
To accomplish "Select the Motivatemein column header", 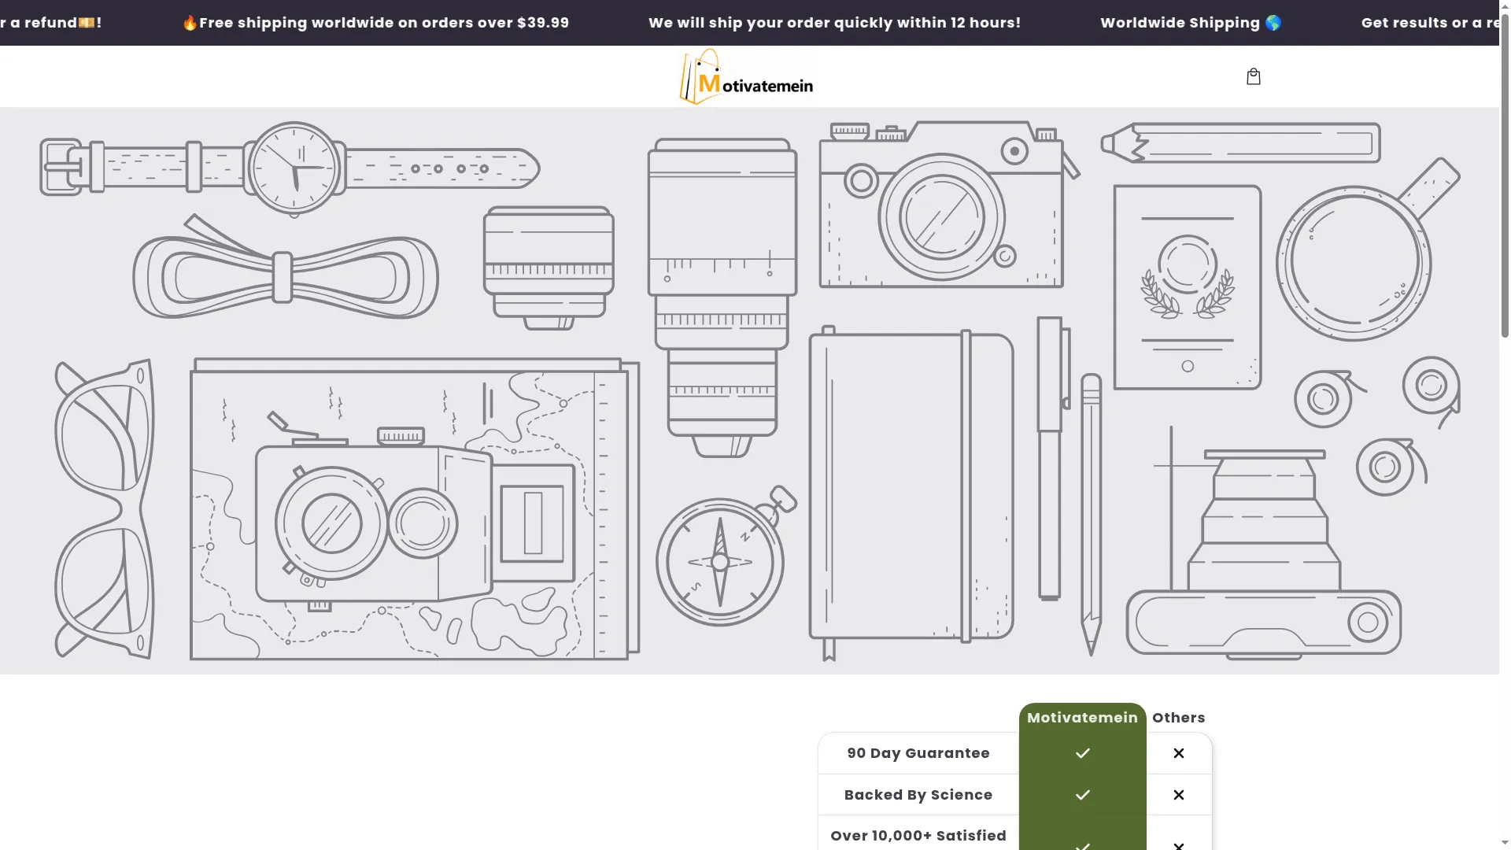I will coord(1082,718).
